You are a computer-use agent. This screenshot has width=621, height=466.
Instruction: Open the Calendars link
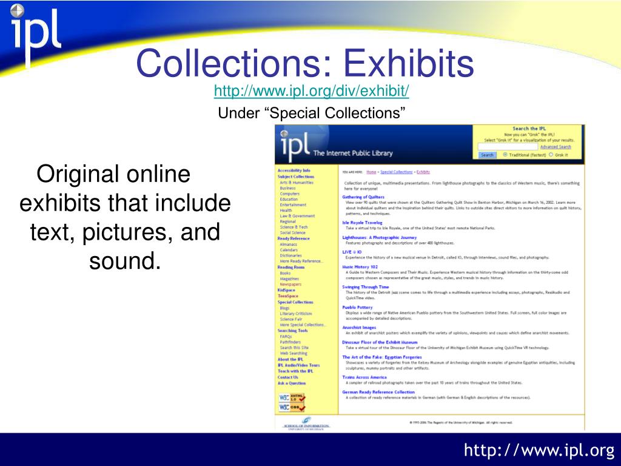(x=289, y=250)
